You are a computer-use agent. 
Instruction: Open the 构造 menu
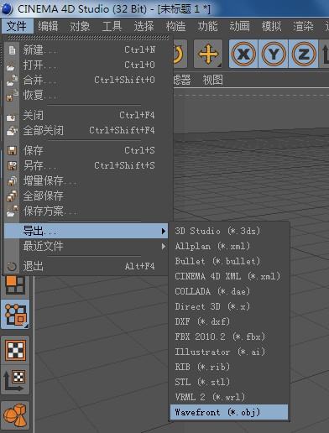click(175, 26)
